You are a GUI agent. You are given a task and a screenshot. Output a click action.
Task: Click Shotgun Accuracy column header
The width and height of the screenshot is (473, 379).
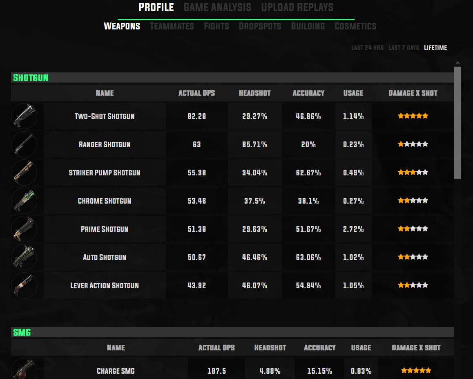pos(308,93)
